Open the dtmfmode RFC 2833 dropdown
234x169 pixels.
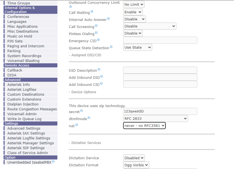click(155, 118)
